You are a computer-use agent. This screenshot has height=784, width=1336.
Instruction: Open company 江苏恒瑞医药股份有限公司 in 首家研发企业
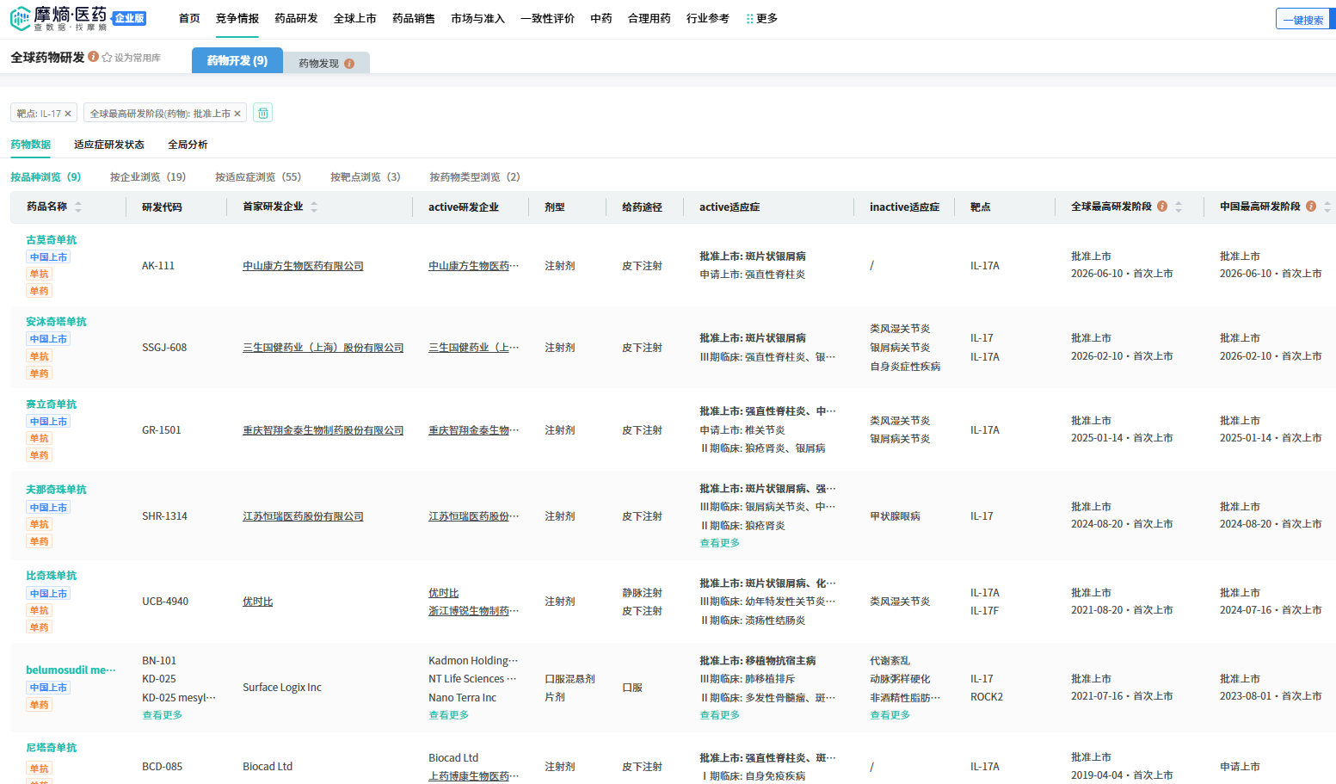303,516
